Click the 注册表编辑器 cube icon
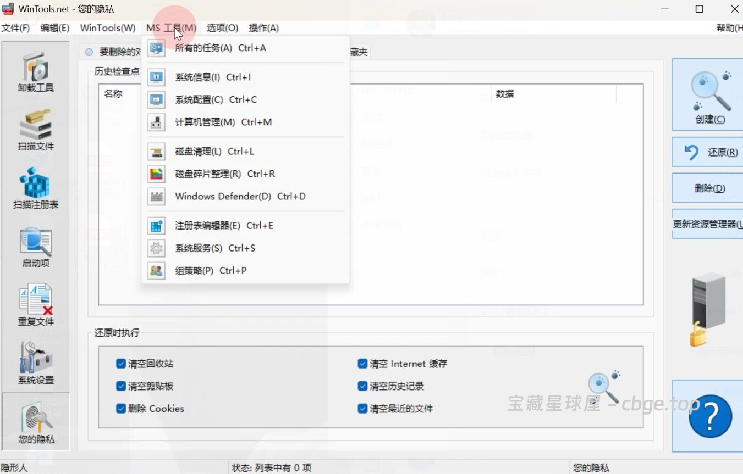 pyautogui.click(x=157, y=226)
